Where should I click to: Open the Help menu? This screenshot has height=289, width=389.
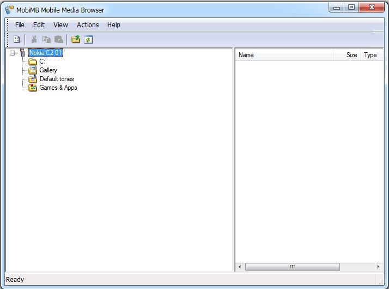tap(114, 25)
